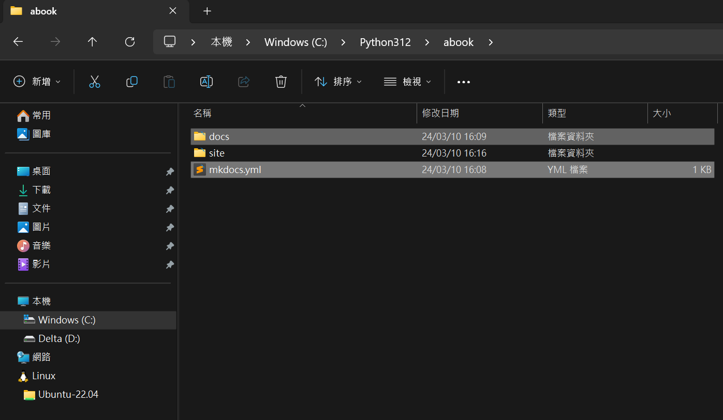
Task: Open the 檢視 (View) dropdown
Action: point(407,82)
